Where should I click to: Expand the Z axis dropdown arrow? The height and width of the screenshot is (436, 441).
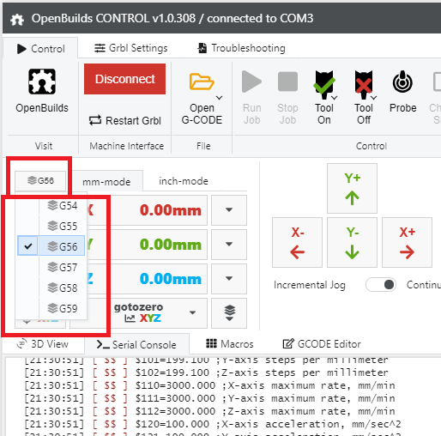pyautogui.click(x=229, y=279)
